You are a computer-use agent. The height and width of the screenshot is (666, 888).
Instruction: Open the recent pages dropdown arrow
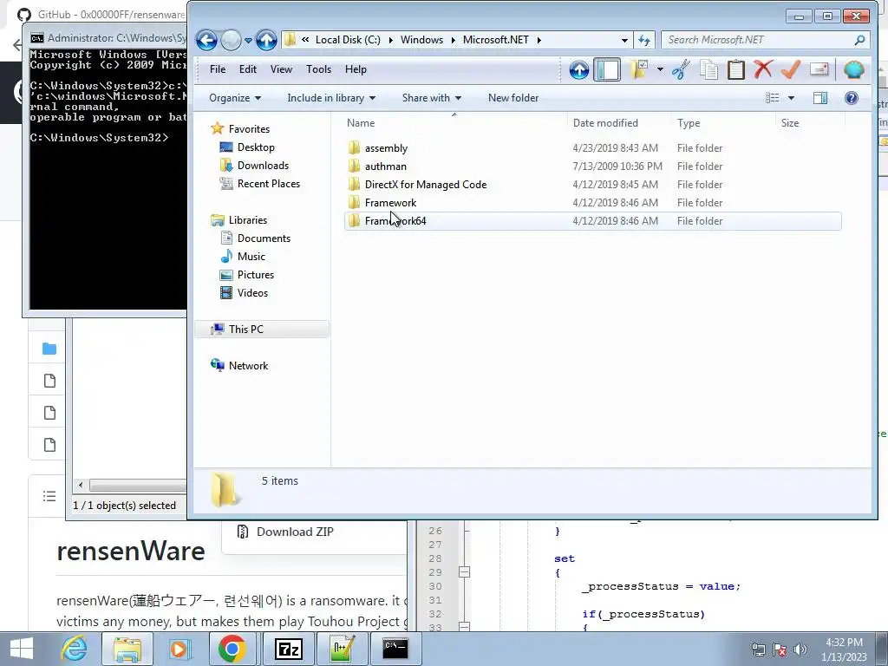click(x=248, y=40)
